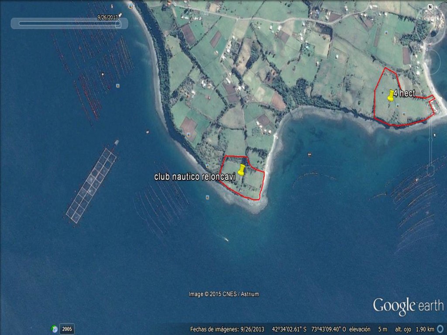Click the 'Fechas de imágenes' date in status bar

pos(227,329)
